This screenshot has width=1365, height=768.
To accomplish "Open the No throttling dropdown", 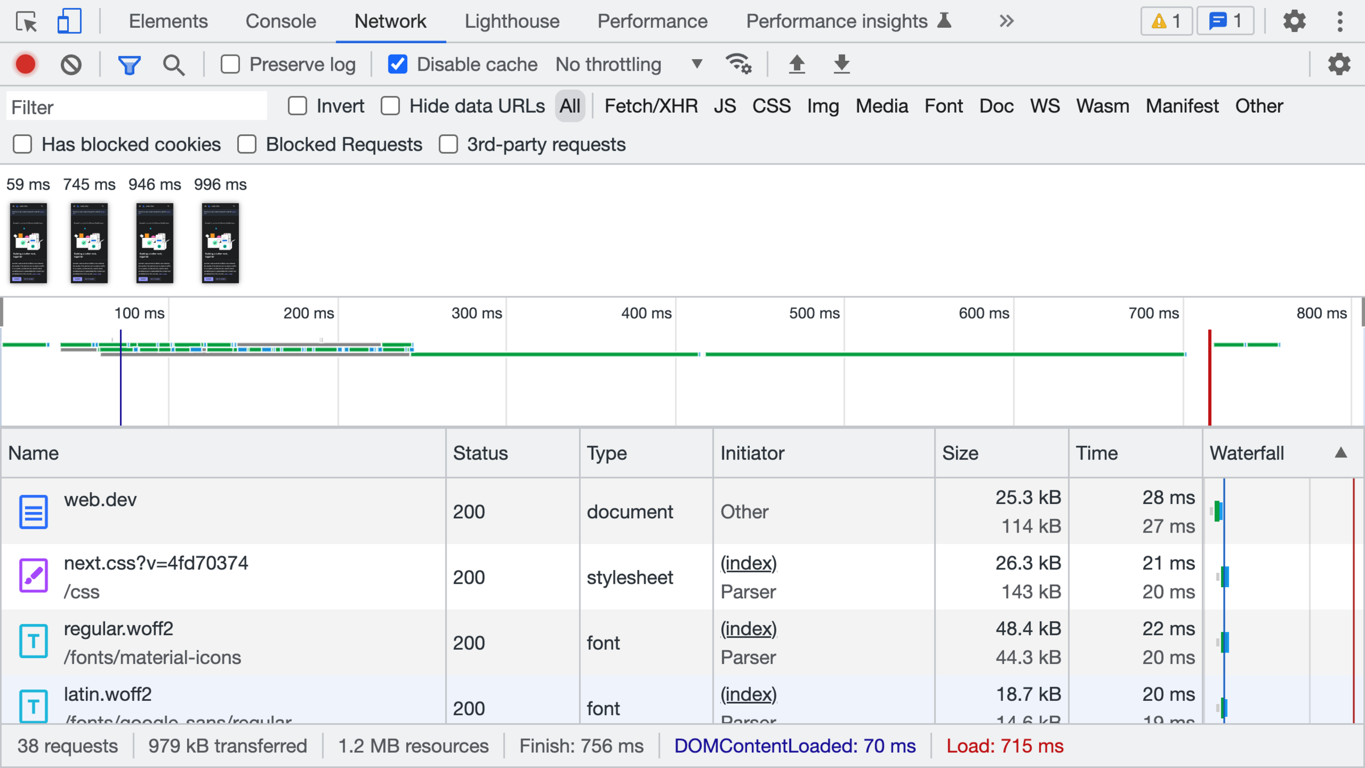I will (x=628, y=64).
